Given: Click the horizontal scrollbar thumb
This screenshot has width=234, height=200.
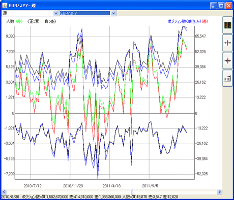Looking at the screenshot, I should pyautogui.click(x=132, y=192).
